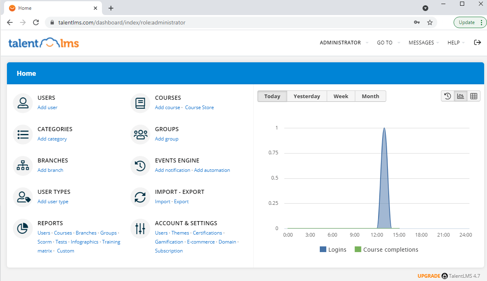Open the Reports pie chart icon
Viewport: 487px width, 281px height.
coord(23,228)
